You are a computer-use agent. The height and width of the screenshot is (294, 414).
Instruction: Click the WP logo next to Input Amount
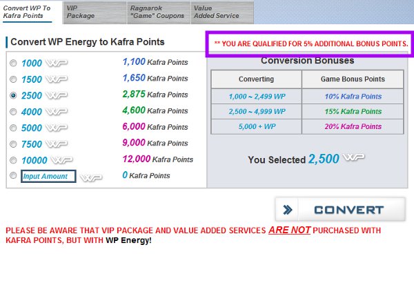(91, 178)
